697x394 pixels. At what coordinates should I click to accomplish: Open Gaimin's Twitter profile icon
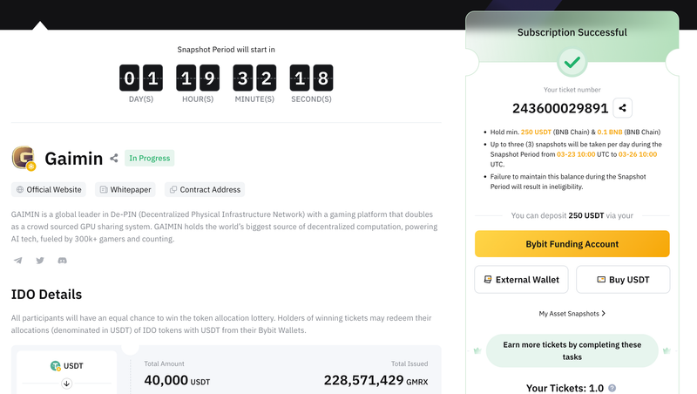click(40, 261)
